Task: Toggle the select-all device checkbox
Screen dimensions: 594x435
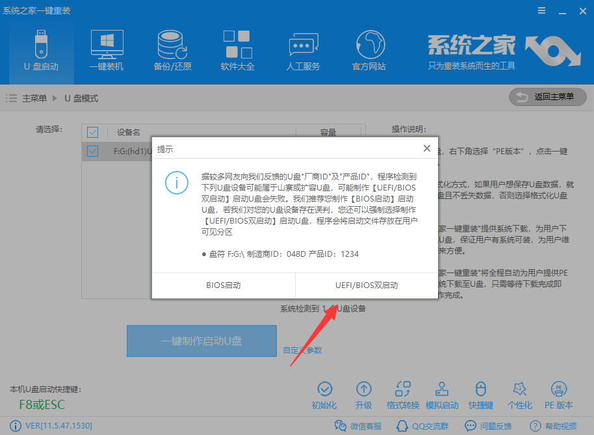Action: (92, 132)
